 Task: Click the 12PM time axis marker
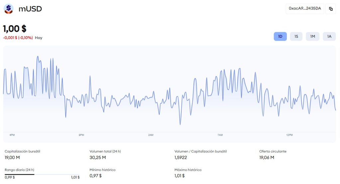tap(290, 135)
